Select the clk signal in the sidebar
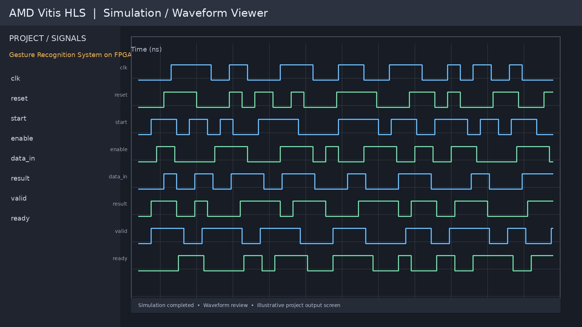This screenshot has width=582, height=327. [x=15, y=78]
